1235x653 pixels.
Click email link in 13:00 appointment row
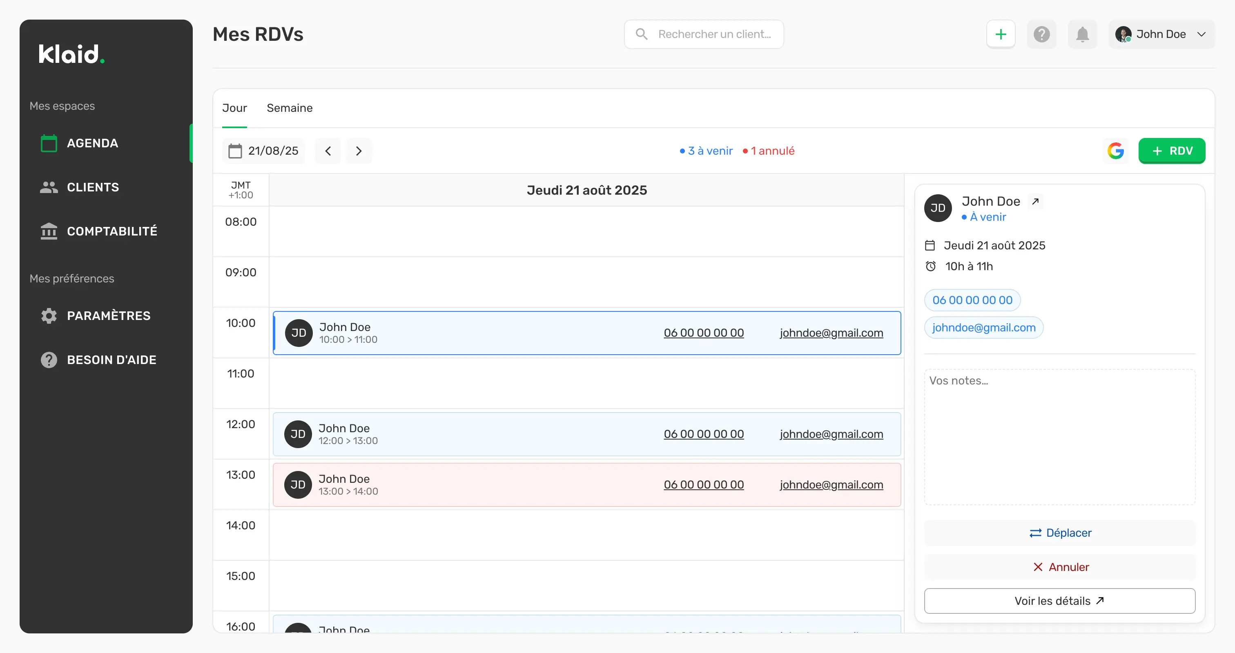coord(832,484)
